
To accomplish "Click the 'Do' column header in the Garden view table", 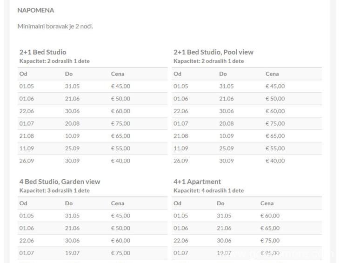I will click(69, 203).
